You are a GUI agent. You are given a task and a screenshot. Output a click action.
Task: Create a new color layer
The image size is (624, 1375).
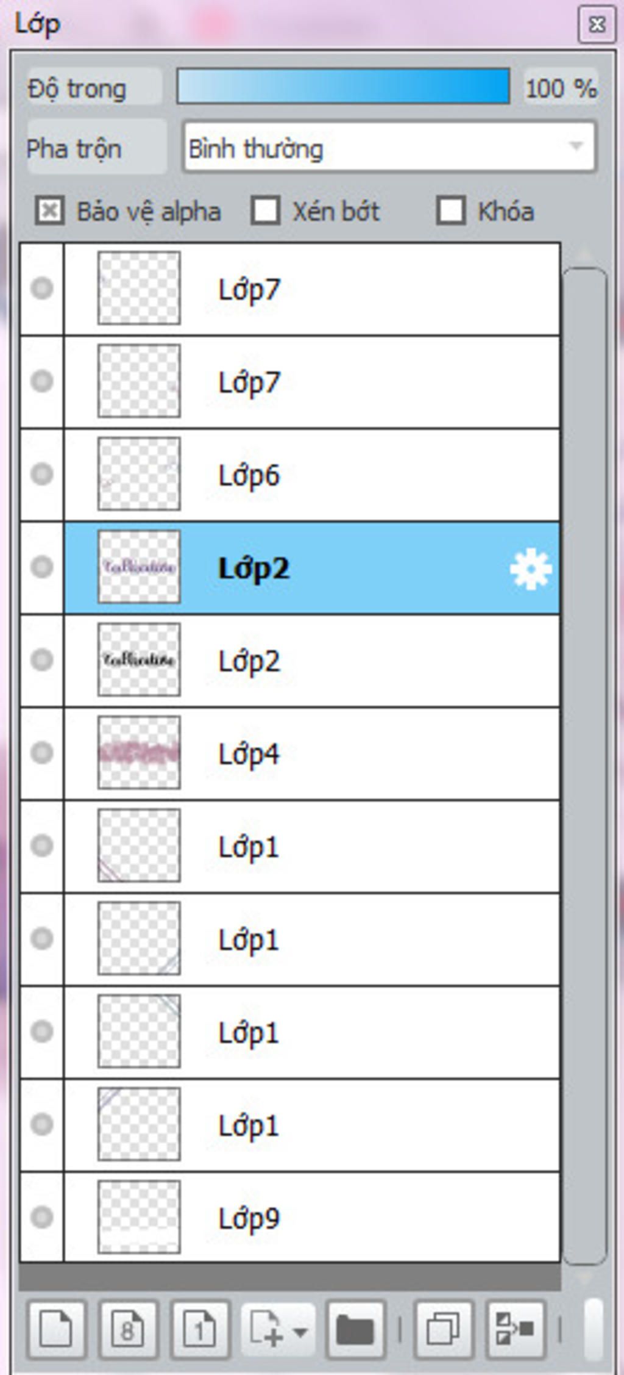56,1330
